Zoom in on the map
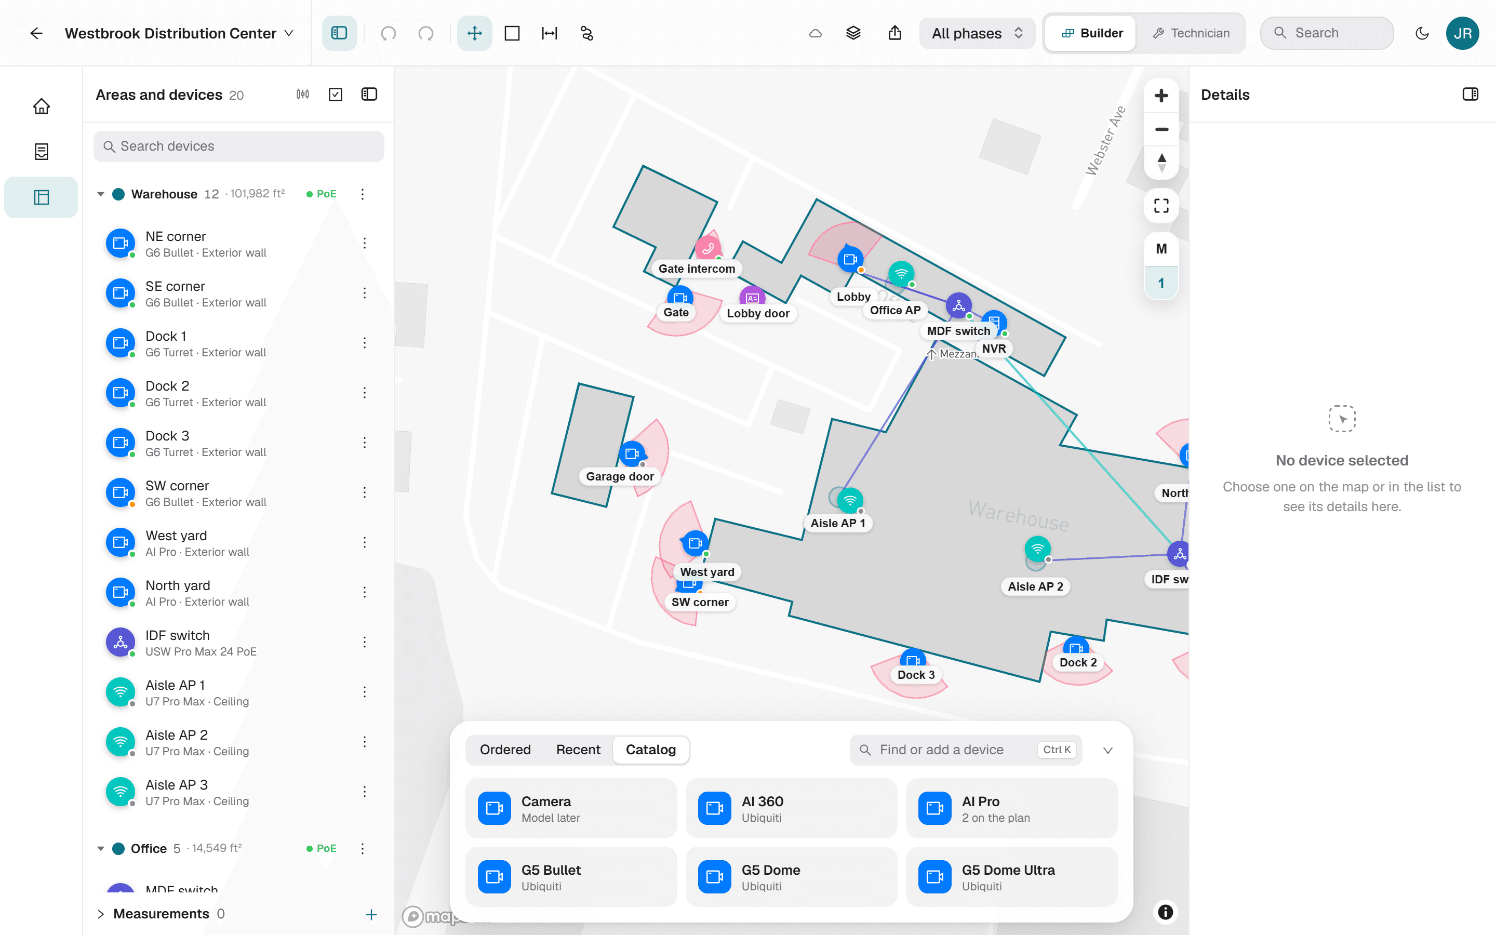 pyautogui.click(x=1161, y=96)
